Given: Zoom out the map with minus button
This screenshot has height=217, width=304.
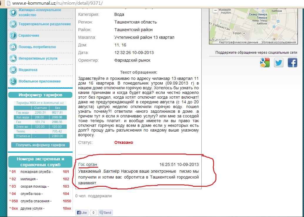Looking at the screenshot, I should point(216,11).
